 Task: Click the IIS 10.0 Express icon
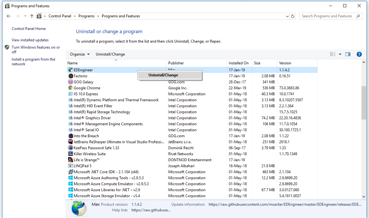coord(70,94)
